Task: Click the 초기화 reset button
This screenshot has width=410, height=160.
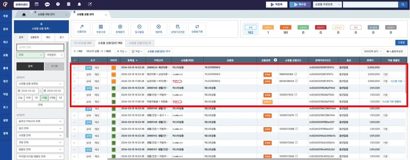Action: [54, 66]
